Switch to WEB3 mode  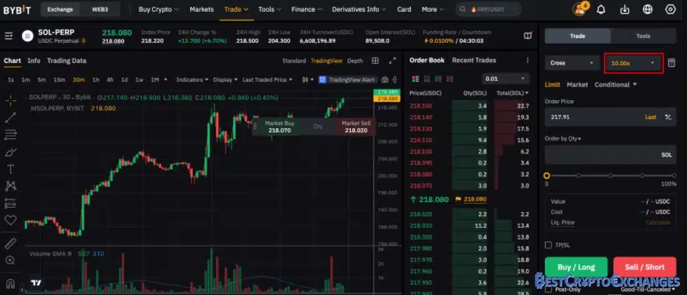tap(100, 9)
